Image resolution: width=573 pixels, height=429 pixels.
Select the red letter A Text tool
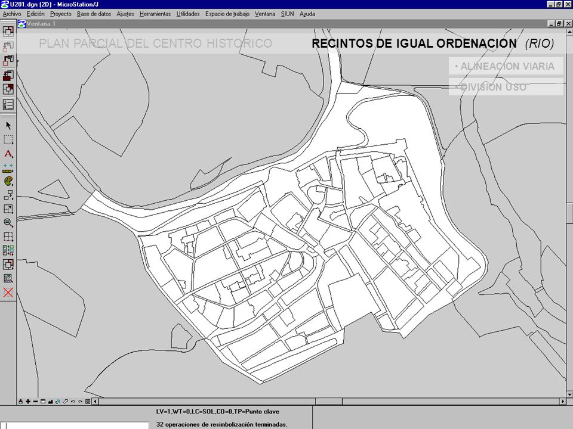[x=8, y=154]
